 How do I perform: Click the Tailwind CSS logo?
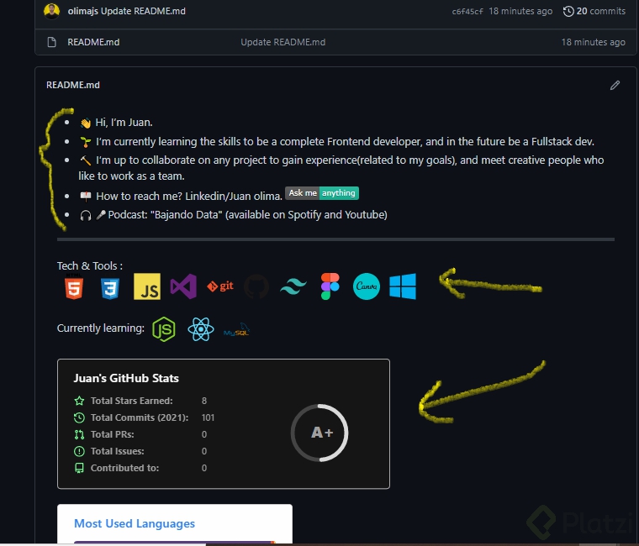pyautogui.click(x=293, y=286)
